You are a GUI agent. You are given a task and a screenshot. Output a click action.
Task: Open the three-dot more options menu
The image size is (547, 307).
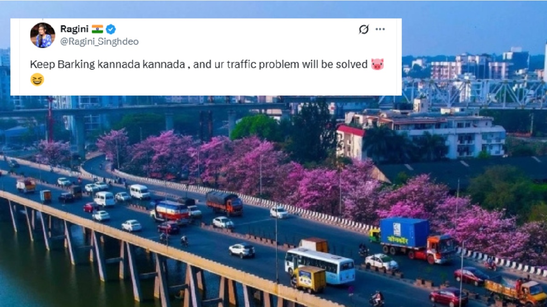tap(380, 30)
